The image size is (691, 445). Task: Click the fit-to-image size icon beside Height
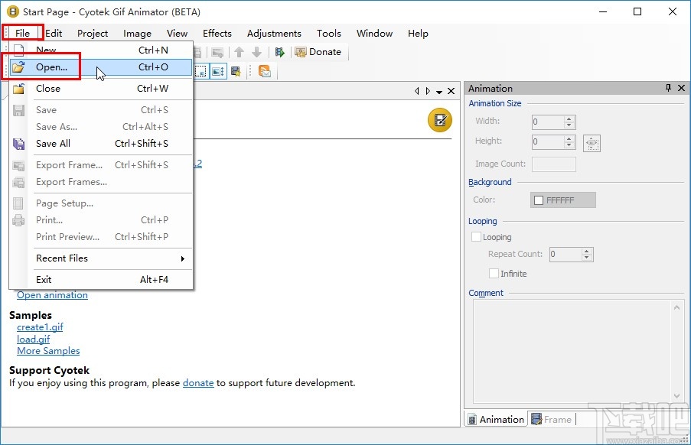coord(592,143)
